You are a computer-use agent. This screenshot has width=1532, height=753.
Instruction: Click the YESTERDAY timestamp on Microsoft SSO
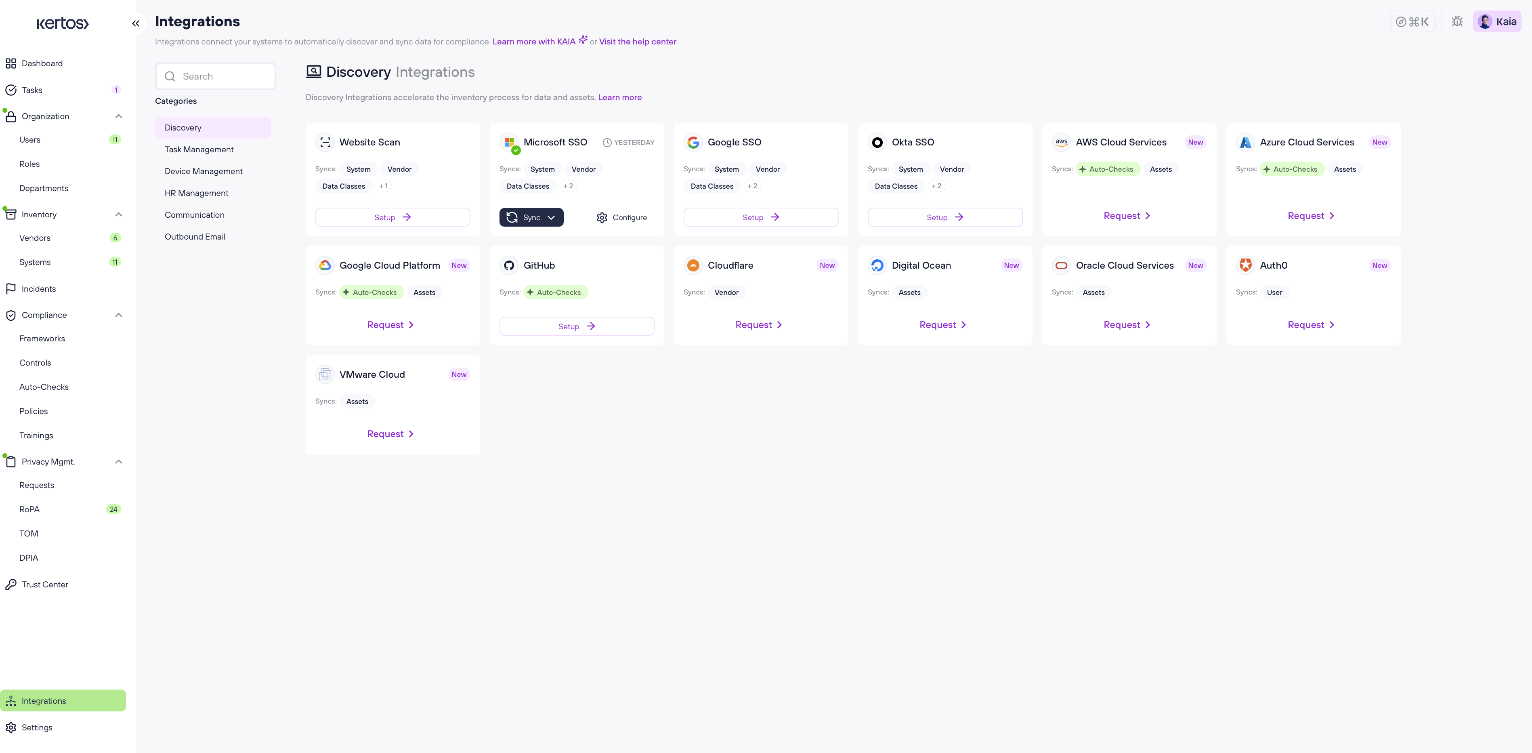tap(629, 142)
